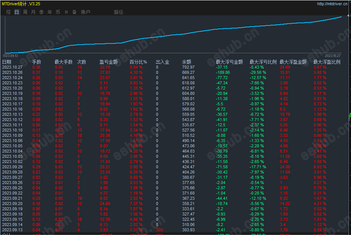Click date cell 2023.09.15
The width and height of the screenshot is (351, 235).
(12, 220)
